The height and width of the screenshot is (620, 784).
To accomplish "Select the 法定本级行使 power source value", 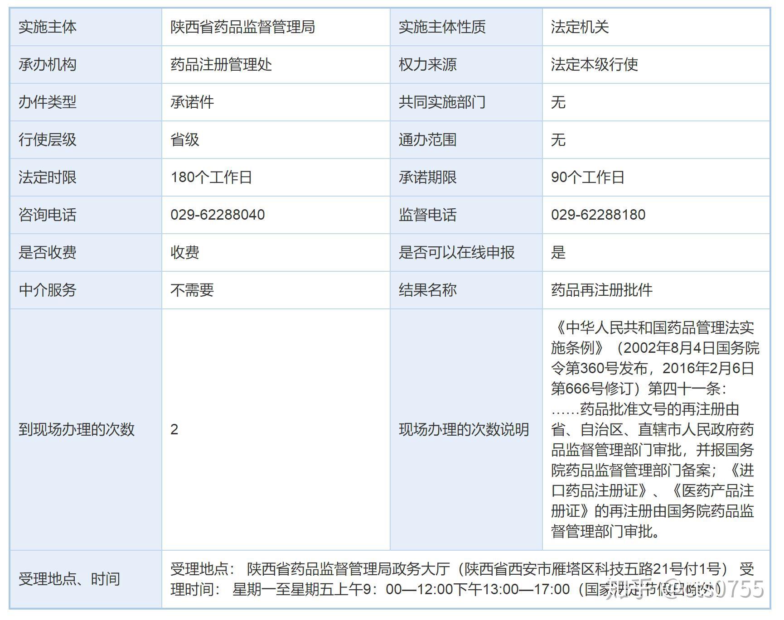I will pos(594,65).
